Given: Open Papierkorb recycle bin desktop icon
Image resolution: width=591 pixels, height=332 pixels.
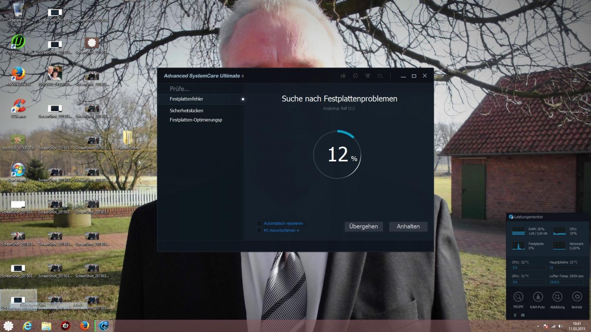Looking at the screenshot, I should (18, 12).
